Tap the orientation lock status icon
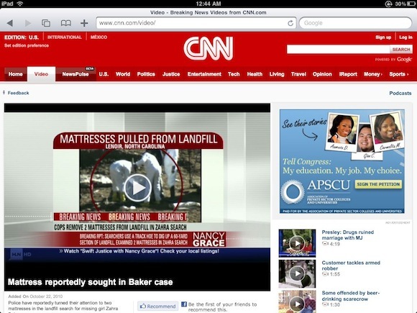The height and width of the screenshot is (313, 417). coord(388,4)
